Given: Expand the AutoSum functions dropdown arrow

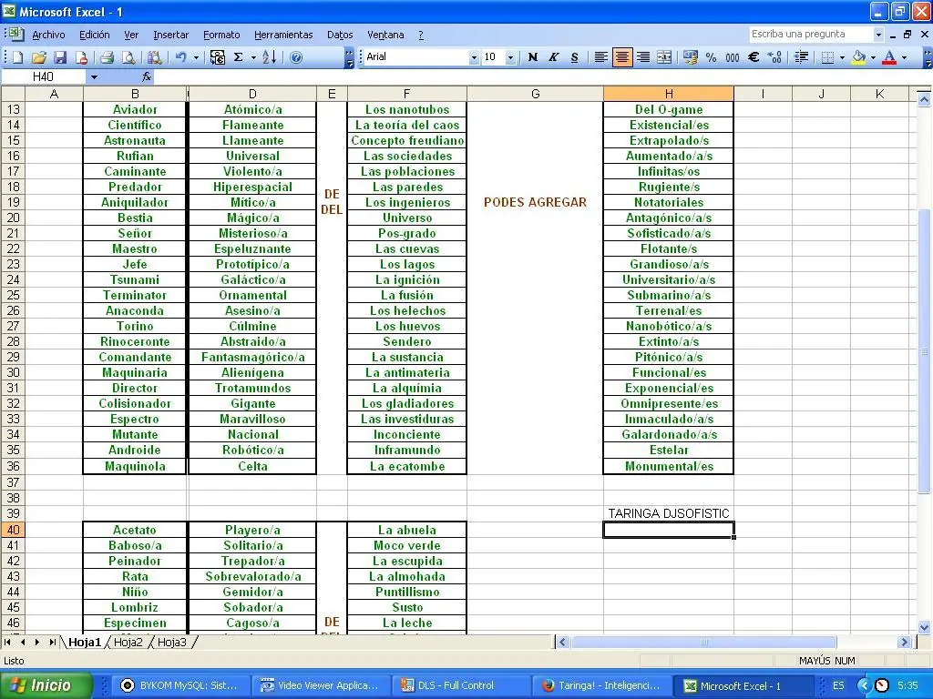Looking at the screenshot, I should coord(253,57).
